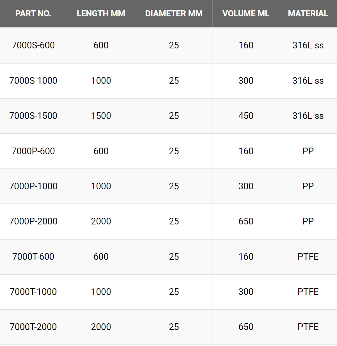Viewport: 337px width, 346px height.
Task: Click the VOLUME ML column header
Action: [246, 14]
